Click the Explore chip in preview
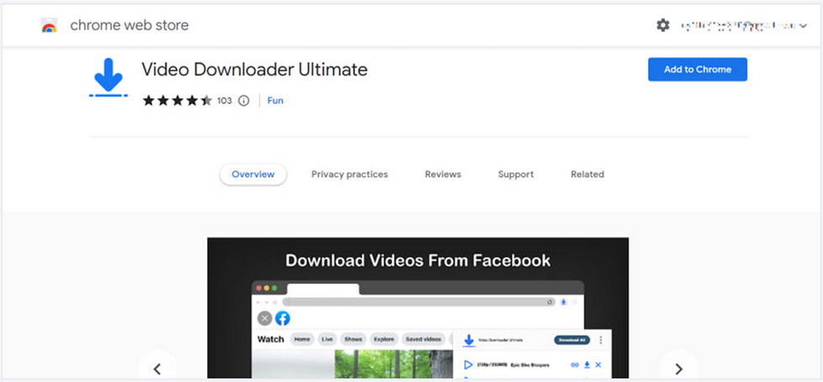Screen dimensions: 823x382 385,339
